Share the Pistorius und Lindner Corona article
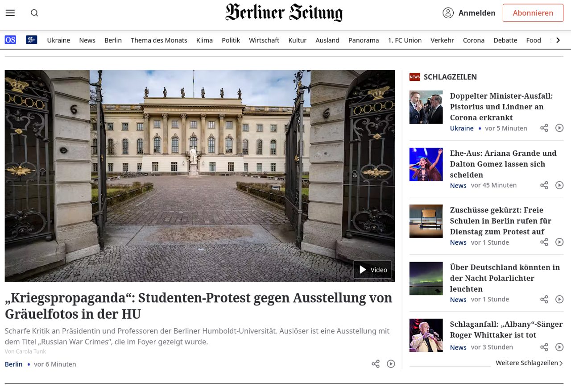This screenshot has height=388, width=571. tap(544, 128)
